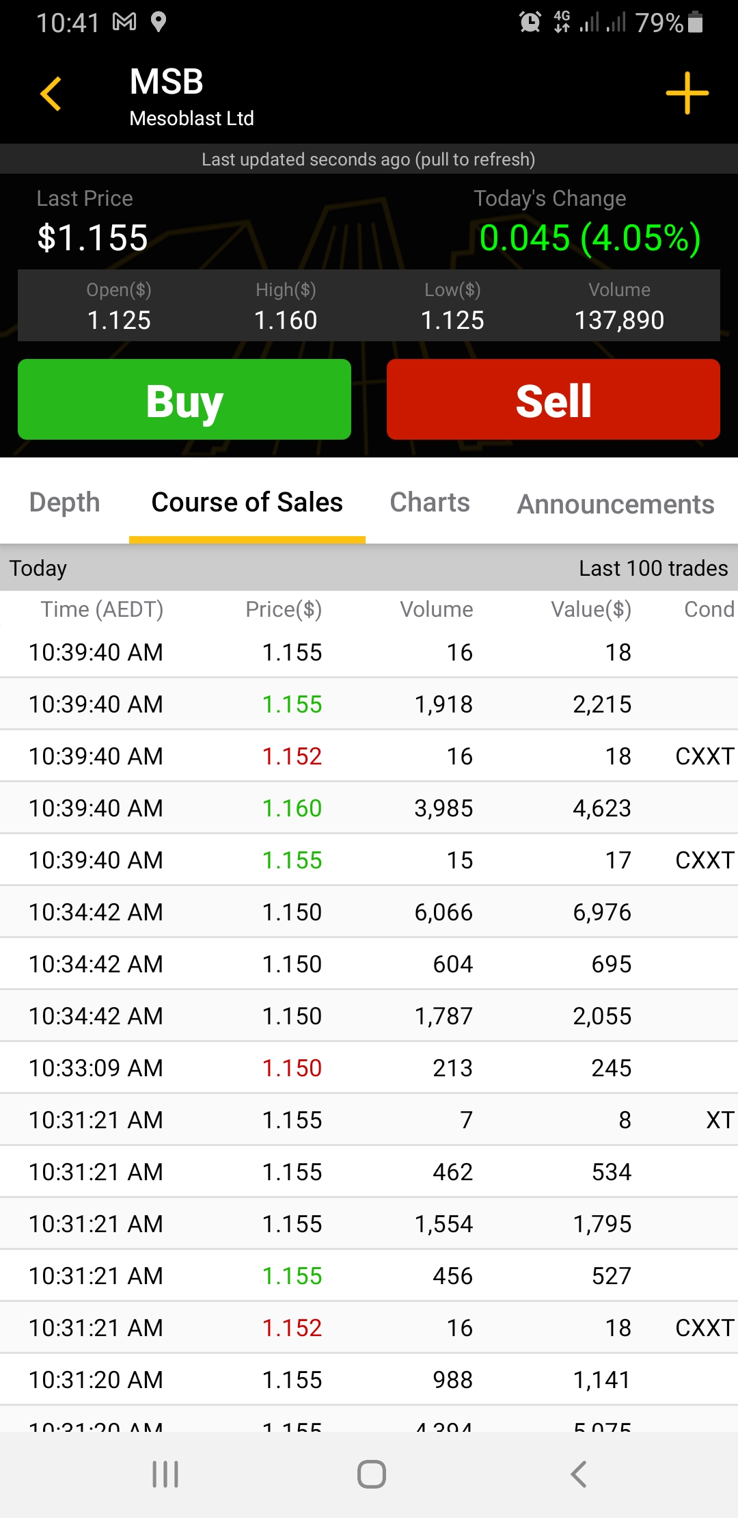Image resolution: width=738 pixels, height=1518 pixels.
Task: Open the Announcements tab
Action: click(x=616, y=505)
